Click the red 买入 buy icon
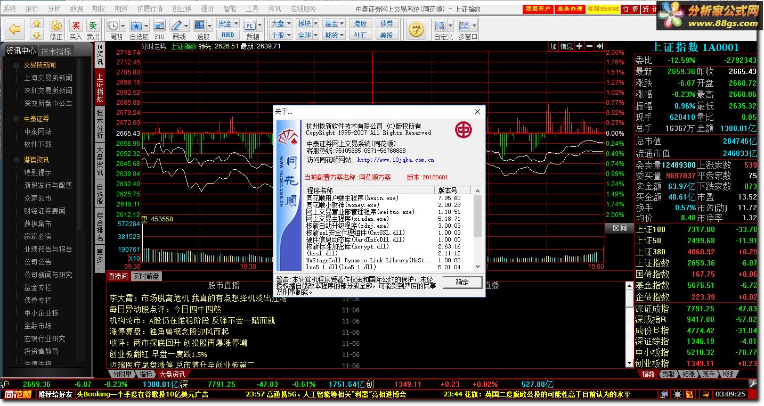This screenshot has height=406, width=764. click(76, 26)
